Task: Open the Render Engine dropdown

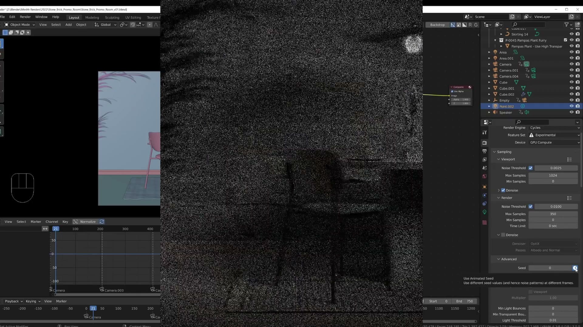Action: tap(554, 128)
